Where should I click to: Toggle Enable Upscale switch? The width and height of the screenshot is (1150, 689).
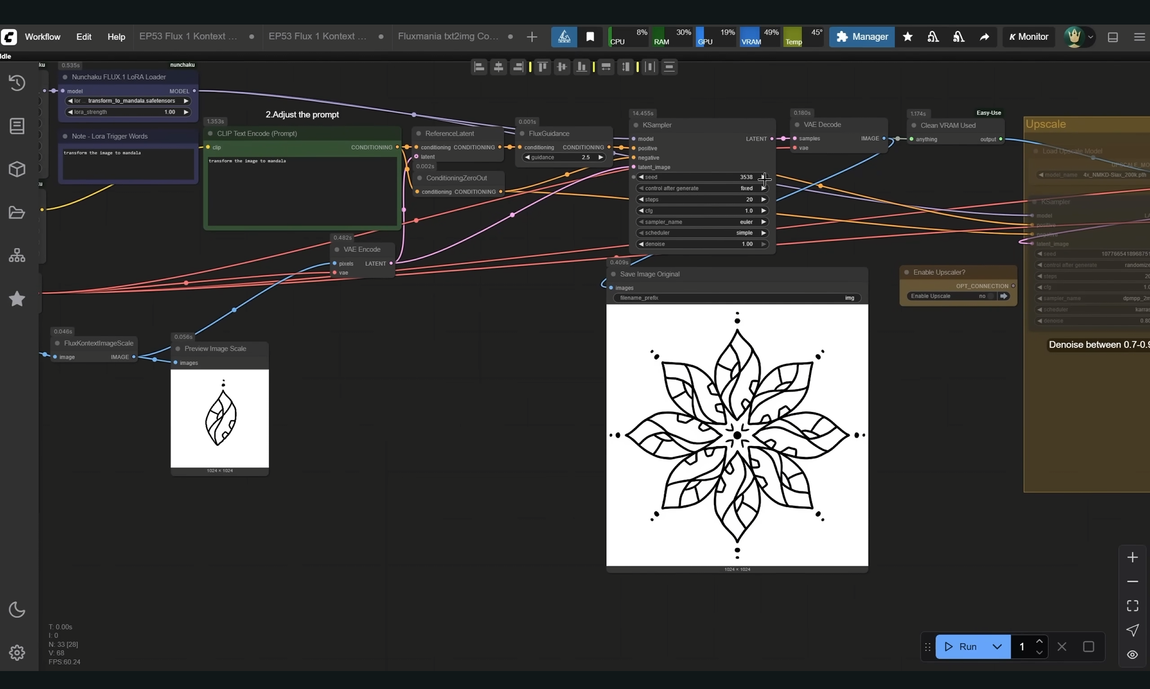tap(991, 296)
